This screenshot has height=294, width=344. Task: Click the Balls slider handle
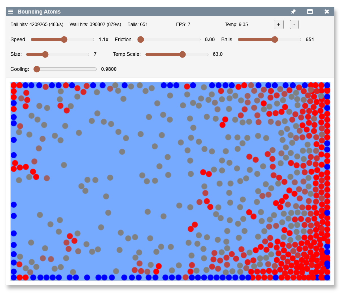point(275,40)
